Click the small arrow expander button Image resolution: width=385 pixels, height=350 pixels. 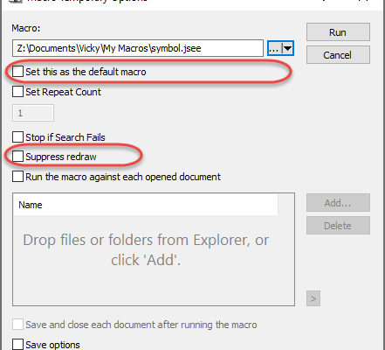[313, 298]
